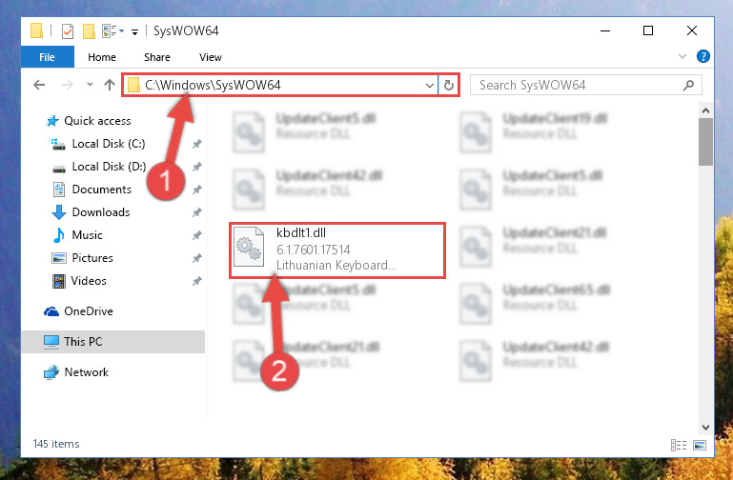
Task: Close the SysWOW64 Explorer window
Action: point(692,30)
